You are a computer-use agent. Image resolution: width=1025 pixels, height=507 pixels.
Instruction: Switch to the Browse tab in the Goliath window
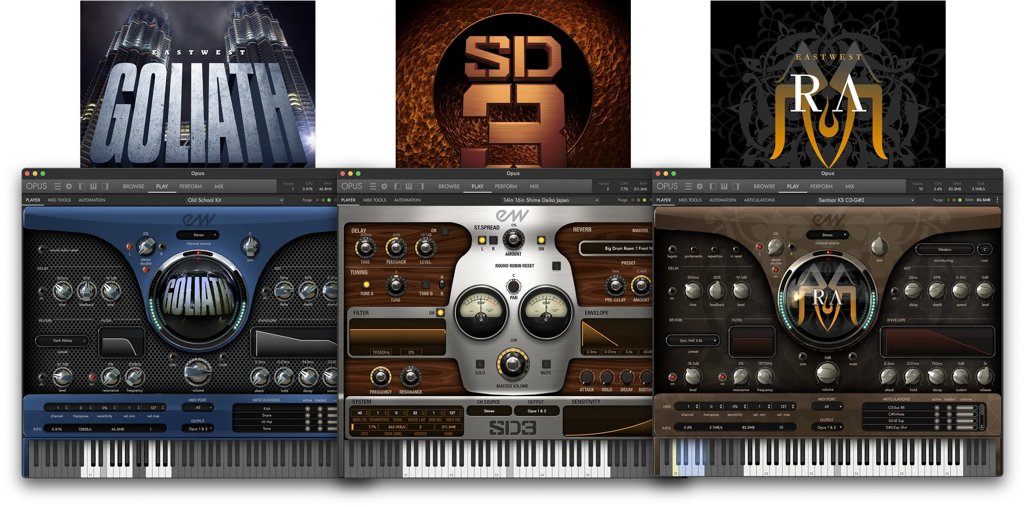[x=133, y=187]
